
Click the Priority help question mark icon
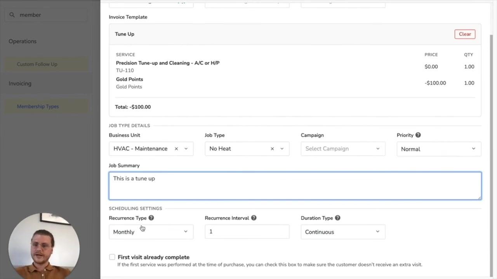418,135
